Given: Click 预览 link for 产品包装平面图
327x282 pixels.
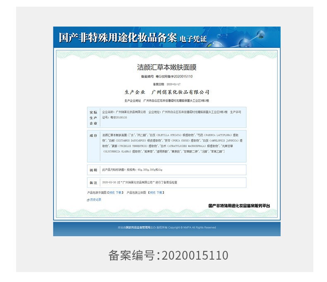Looking at the screenshot, I should 112,192.
